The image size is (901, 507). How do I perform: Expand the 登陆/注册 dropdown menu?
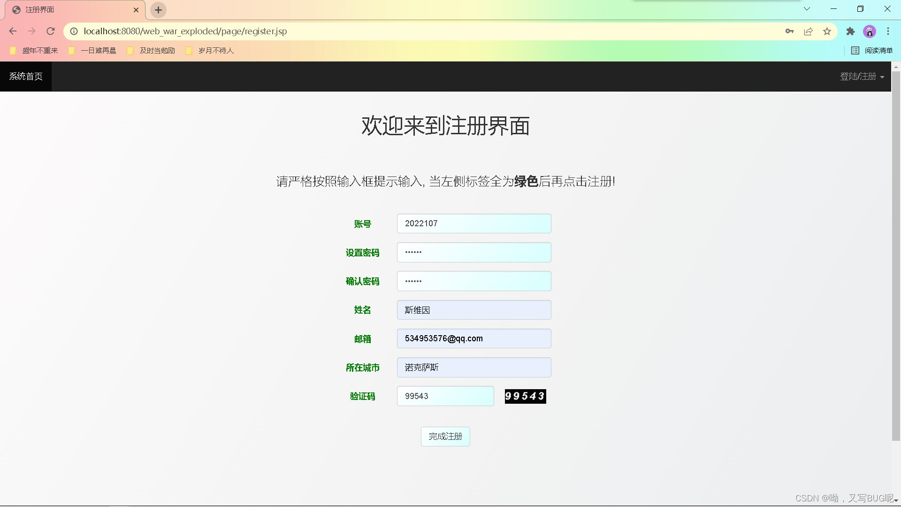click(x=862, y=77)
